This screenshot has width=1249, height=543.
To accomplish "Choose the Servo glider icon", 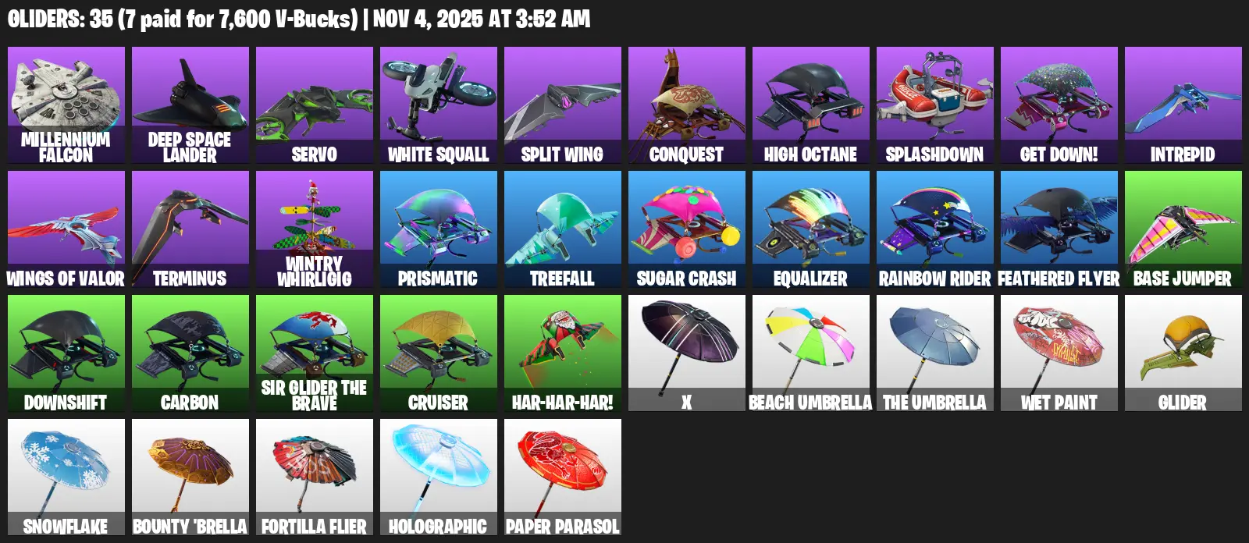I will [315, 105].
